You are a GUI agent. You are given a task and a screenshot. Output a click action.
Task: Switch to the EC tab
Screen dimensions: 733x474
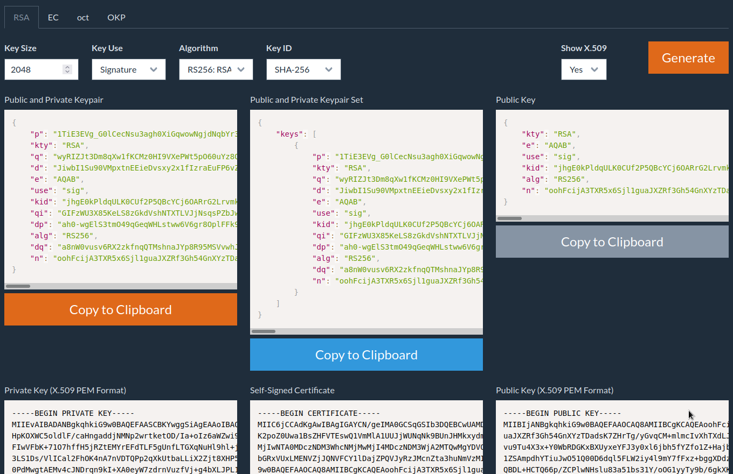point(53,17)
